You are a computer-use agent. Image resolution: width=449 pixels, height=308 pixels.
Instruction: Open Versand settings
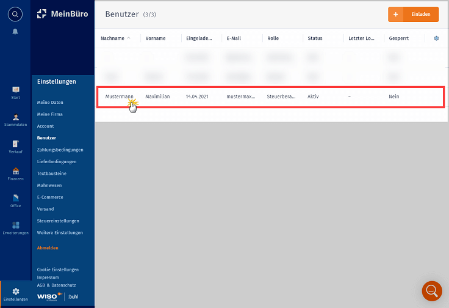click(45, 209)
